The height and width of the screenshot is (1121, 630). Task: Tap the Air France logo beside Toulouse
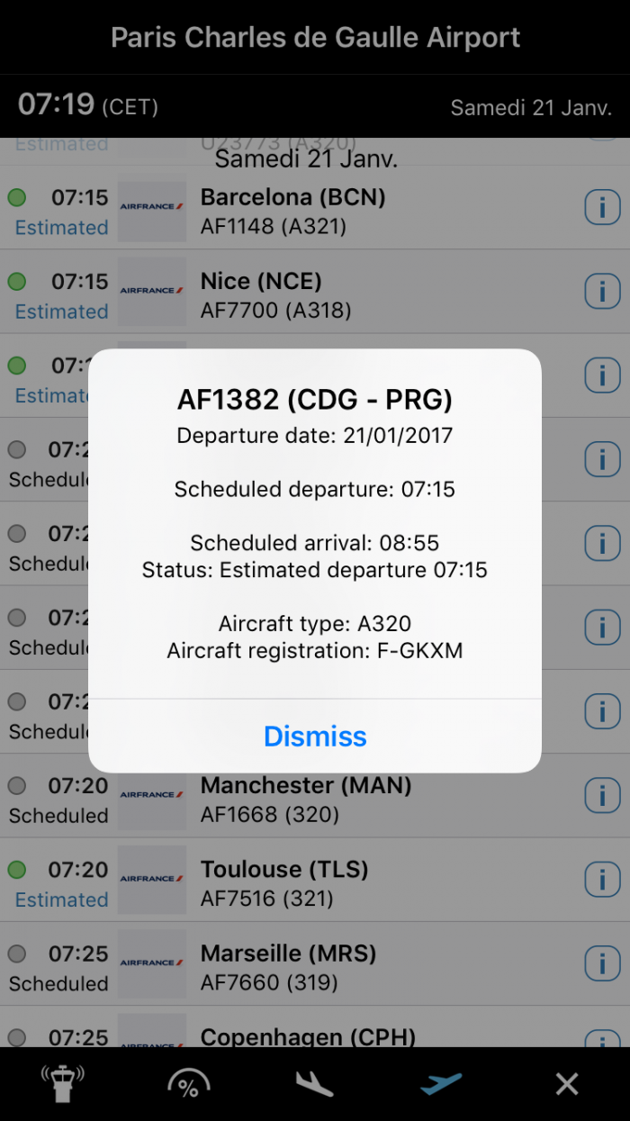(x=151, y=880)
